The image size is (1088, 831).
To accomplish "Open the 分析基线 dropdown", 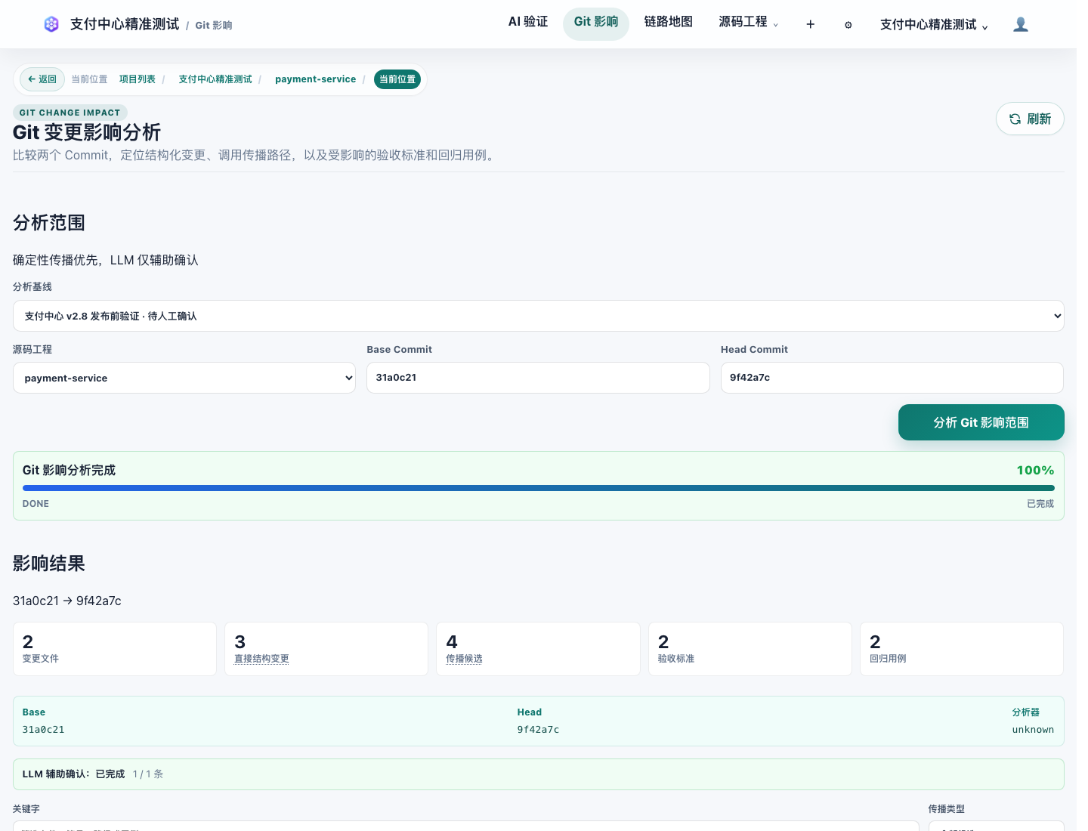I will (539, 316).
